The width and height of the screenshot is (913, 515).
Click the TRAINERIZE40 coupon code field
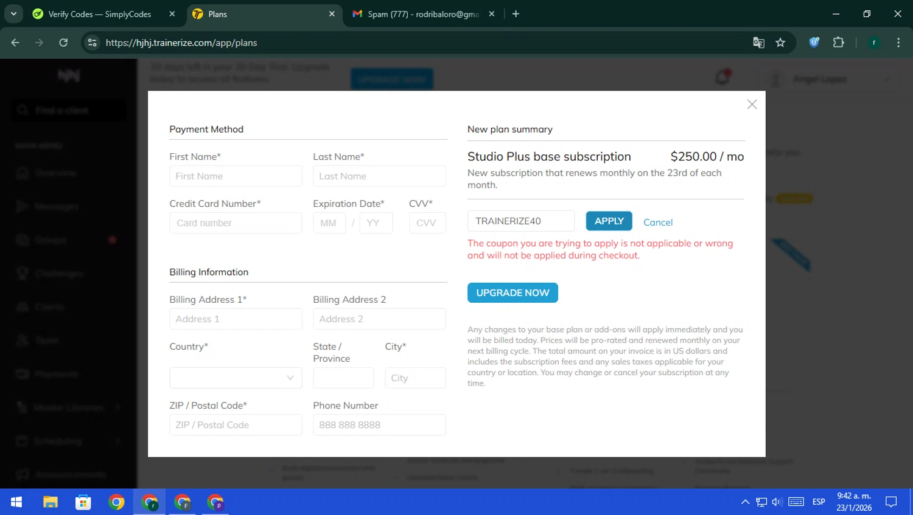(x=521, y=221)
